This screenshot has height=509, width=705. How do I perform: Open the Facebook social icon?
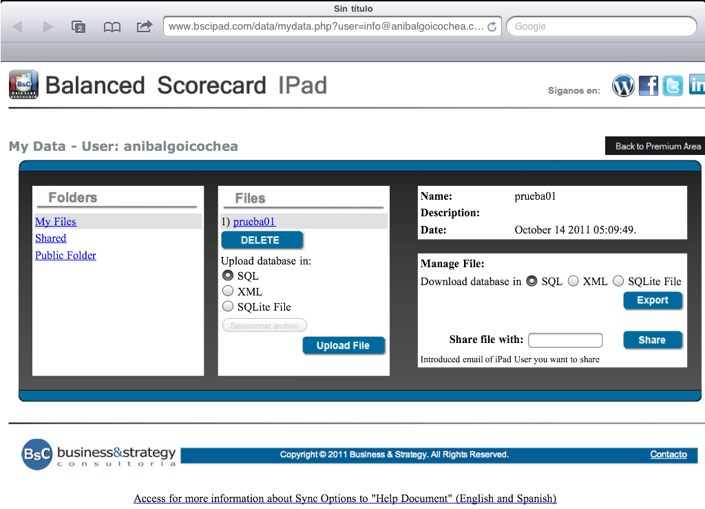tap(649, 85)
